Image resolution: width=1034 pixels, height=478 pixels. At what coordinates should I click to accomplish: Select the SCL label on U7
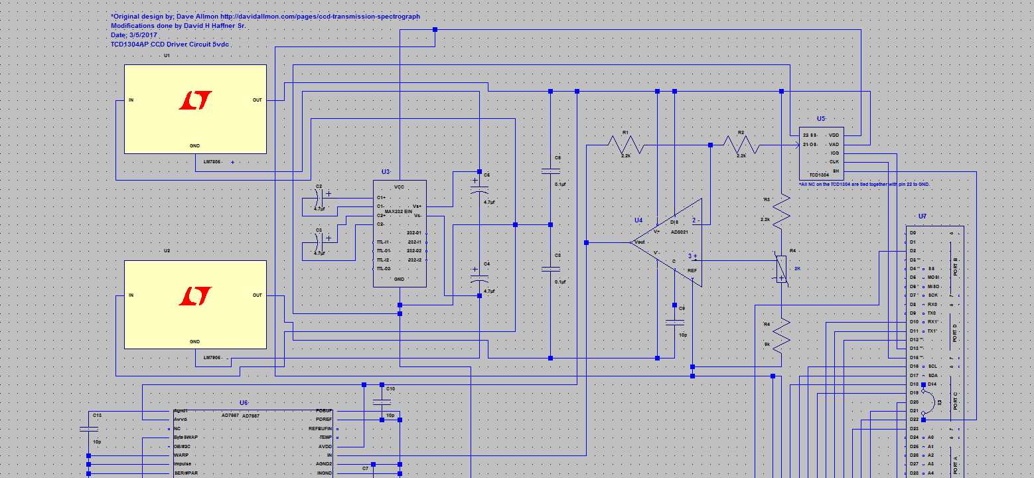click(x=932, y=366)
